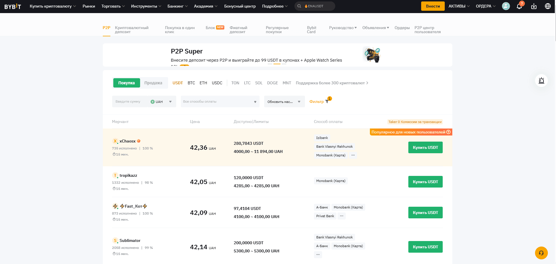
Task: Open АКТИВЫ dropdown
Action: [459, 6]
